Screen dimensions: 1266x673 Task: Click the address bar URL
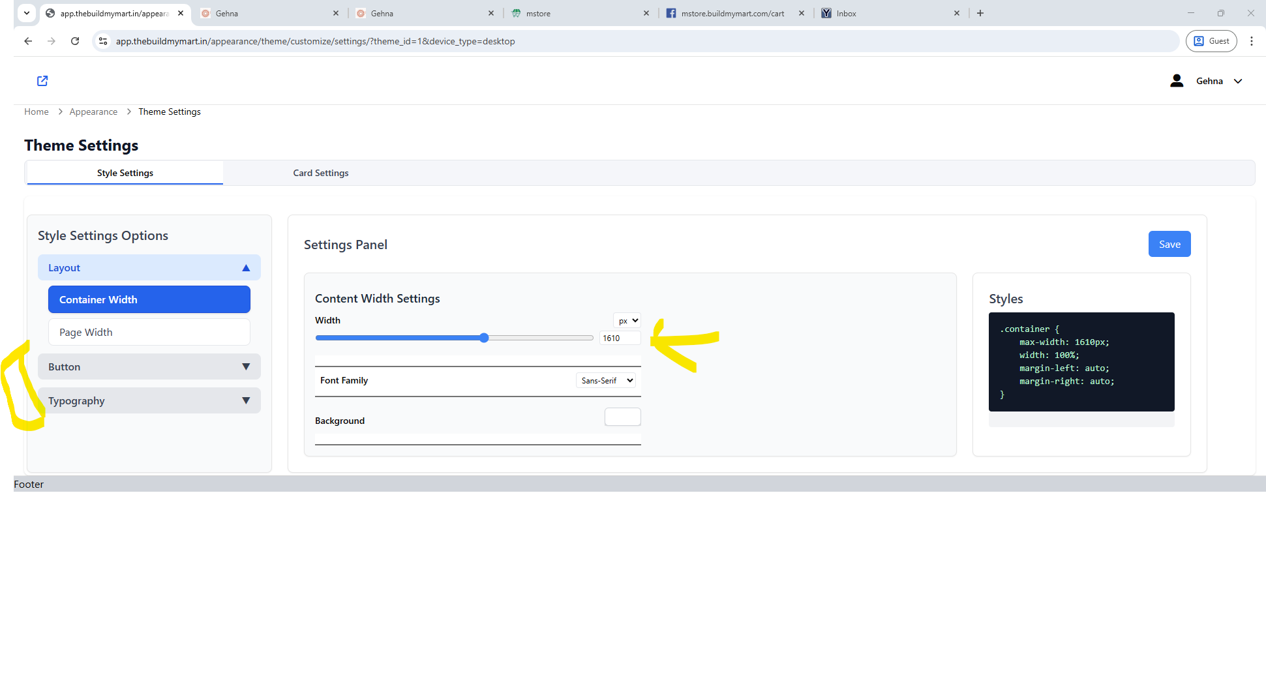pos(316,41)
